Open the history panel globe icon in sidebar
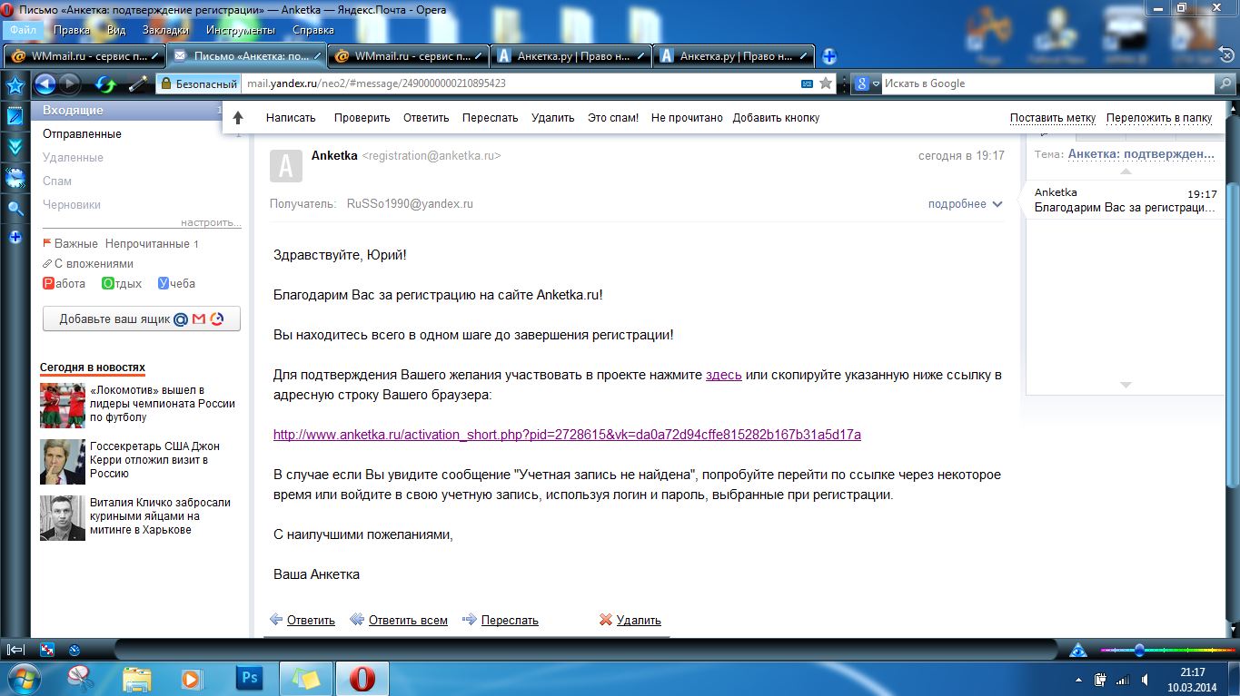The image size is (1240, 696). tap(15, 178)
